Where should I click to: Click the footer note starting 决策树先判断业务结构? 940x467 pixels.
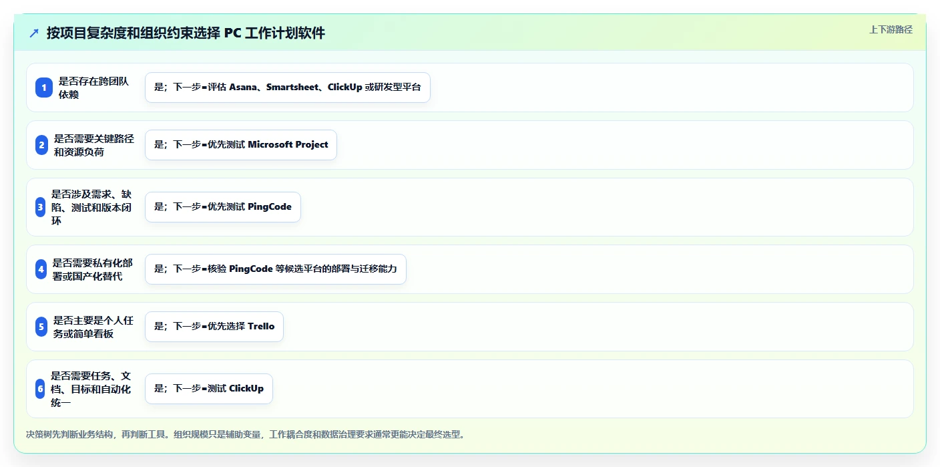click(x=245, y=434)
